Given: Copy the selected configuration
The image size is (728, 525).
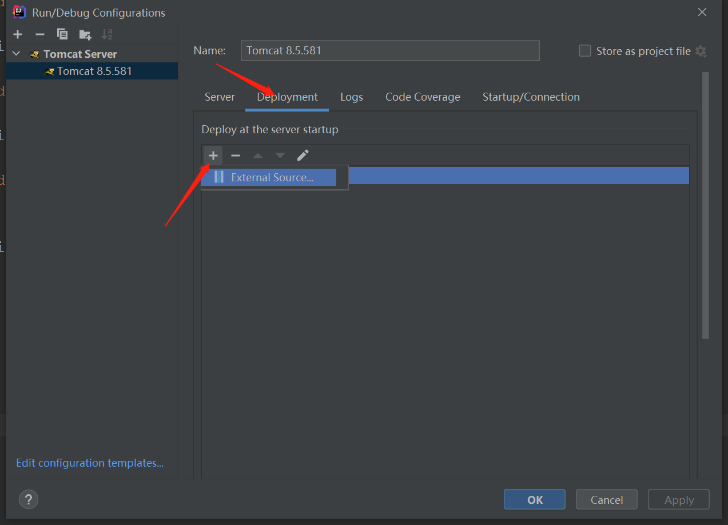Looking at the screenshot, I should (62, 34).
